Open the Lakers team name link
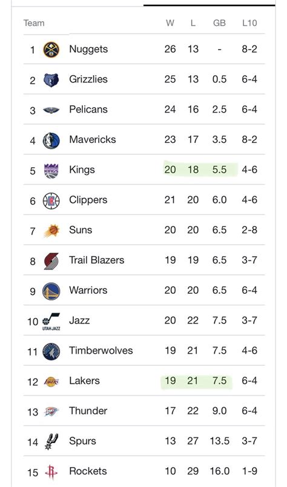 pyautogui.click(x=85, y=380)
